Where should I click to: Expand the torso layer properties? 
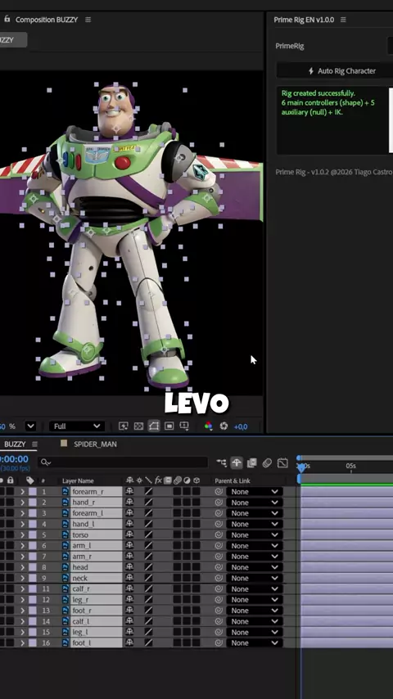coord(22,535)
